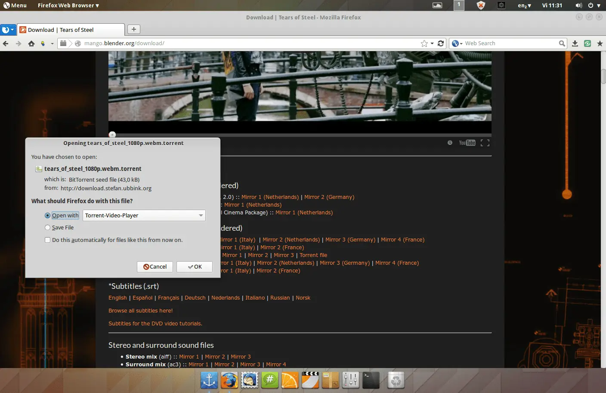Reload the page with refresh icon

pos(441,43)
